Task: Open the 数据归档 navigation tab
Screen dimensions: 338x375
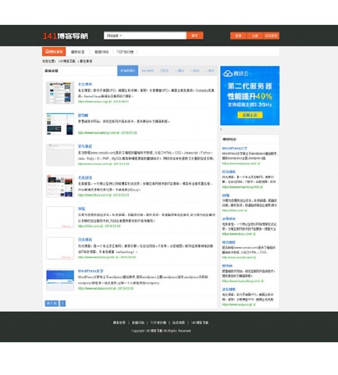Action: [101, 51]
